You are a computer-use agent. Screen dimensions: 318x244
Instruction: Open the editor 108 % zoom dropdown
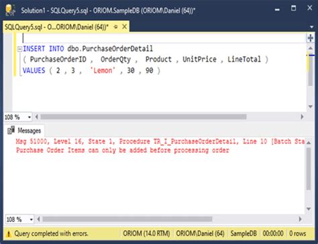point(30,117)
